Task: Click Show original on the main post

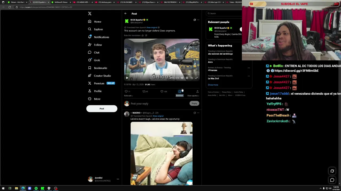Action: 152,28
